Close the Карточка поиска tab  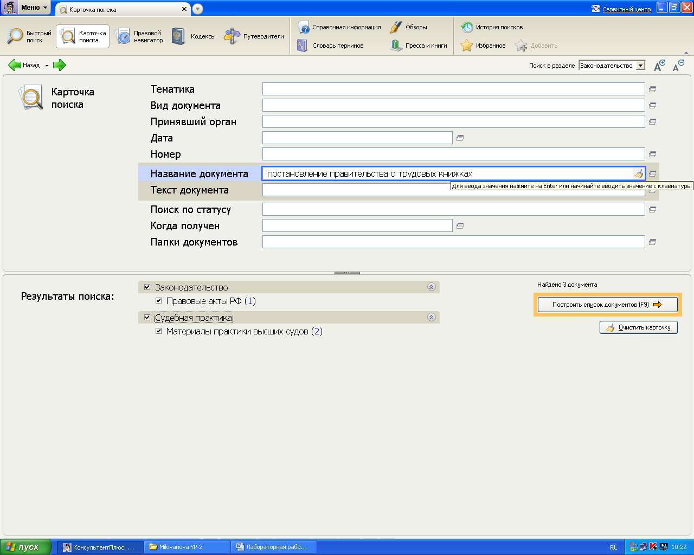point(184,9)
